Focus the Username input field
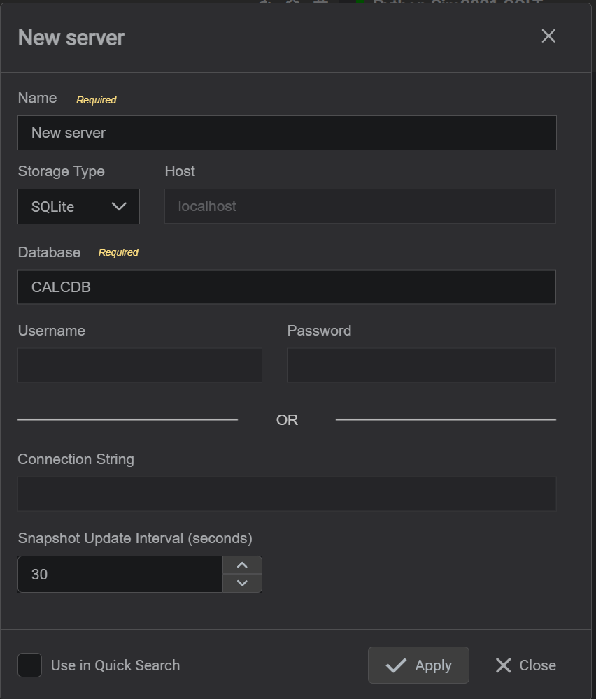The width and height of the screenshot is (596, 699). 140,365
